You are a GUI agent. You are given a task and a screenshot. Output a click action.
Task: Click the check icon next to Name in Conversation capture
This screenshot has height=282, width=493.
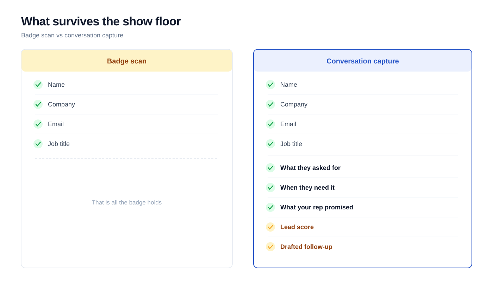coord(270,85)
